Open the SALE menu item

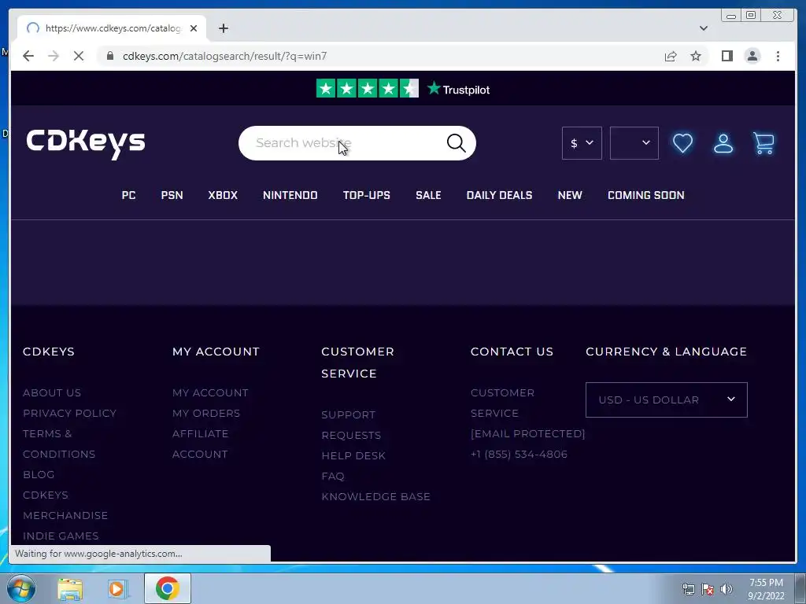tap(428, 195)
